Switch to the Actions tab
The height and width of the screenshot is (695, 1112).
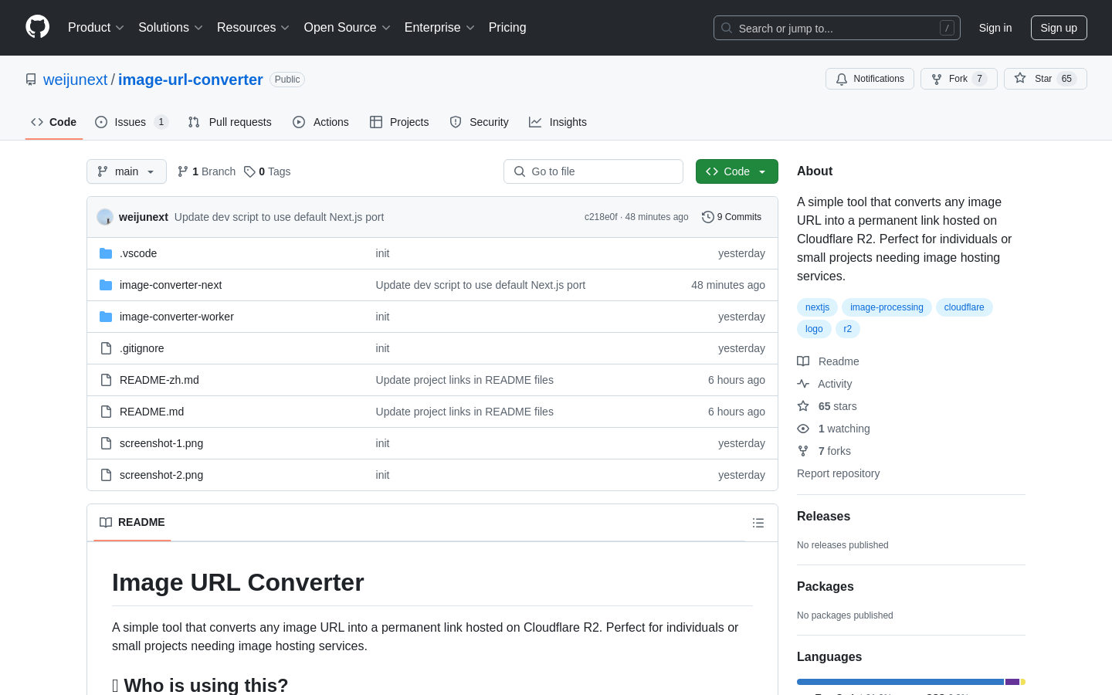click(x=320, y=122)
